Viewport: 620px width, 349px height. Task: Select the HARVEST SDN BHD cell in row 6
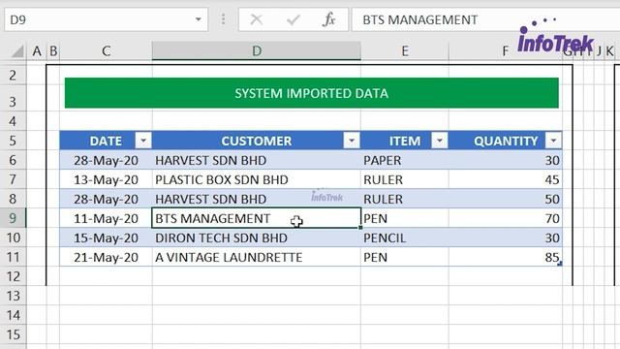256,160
